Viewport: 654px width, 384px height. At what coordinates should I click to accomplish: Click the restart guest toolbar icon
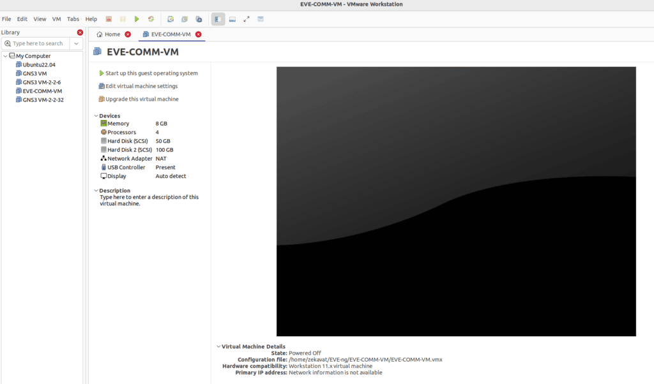point(151,19)
